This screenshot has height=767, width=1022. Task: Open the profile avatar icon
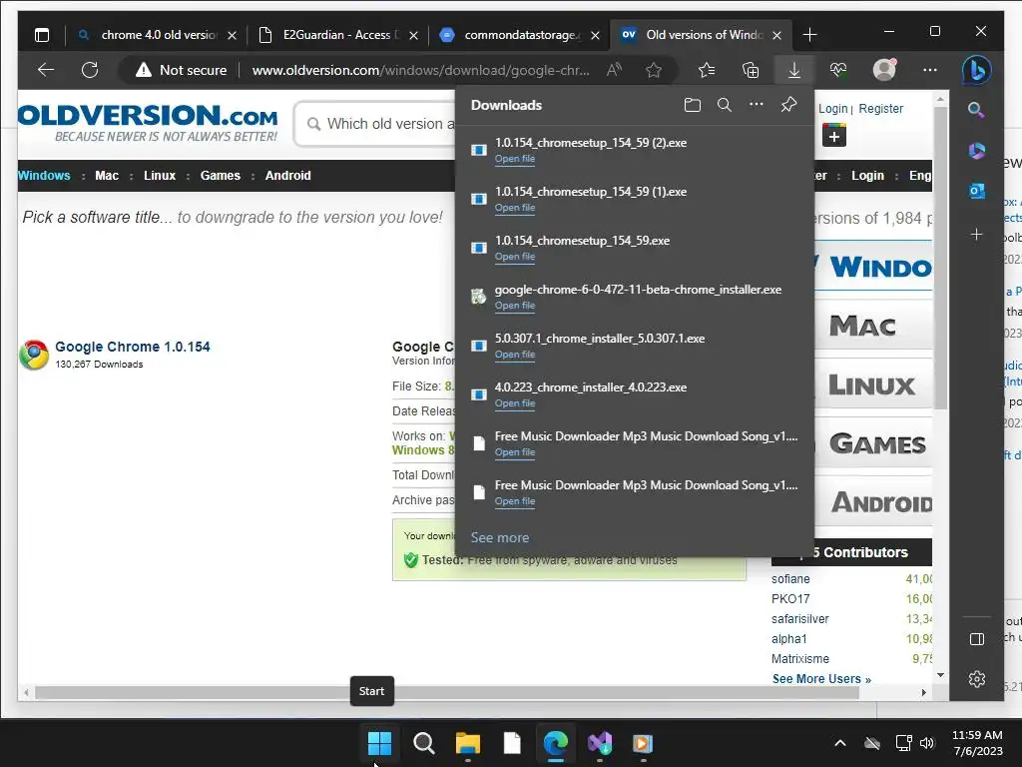(x=884, y=69)
